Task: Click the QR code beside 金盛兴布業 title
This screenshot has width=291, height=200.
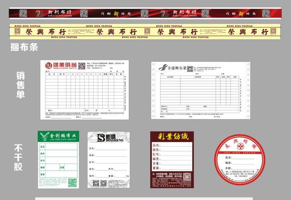Action: (190, 69)
